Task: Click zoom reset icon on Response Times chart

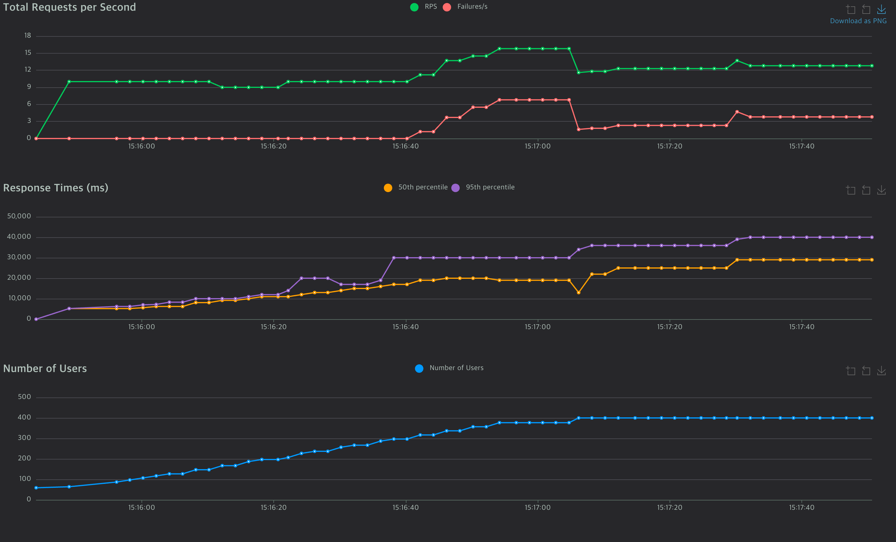Action: click(866, 190)
